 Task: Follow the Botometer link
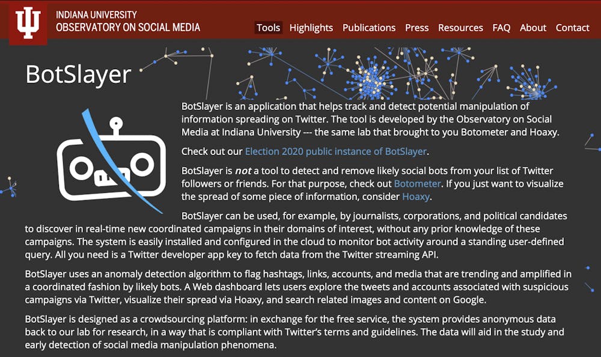point(418,184)
